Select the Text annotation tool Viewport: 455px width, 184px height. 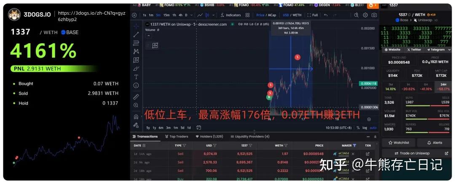coord(136,77)
